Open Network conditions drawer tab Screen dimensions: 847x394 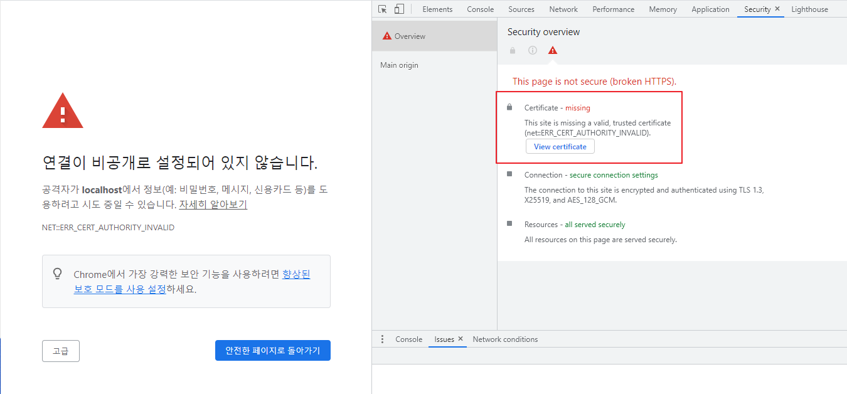[x=505, y=339]
